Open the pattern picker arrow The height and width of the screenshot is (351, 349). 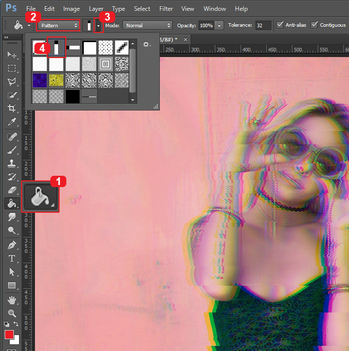[x=99, y=26]
